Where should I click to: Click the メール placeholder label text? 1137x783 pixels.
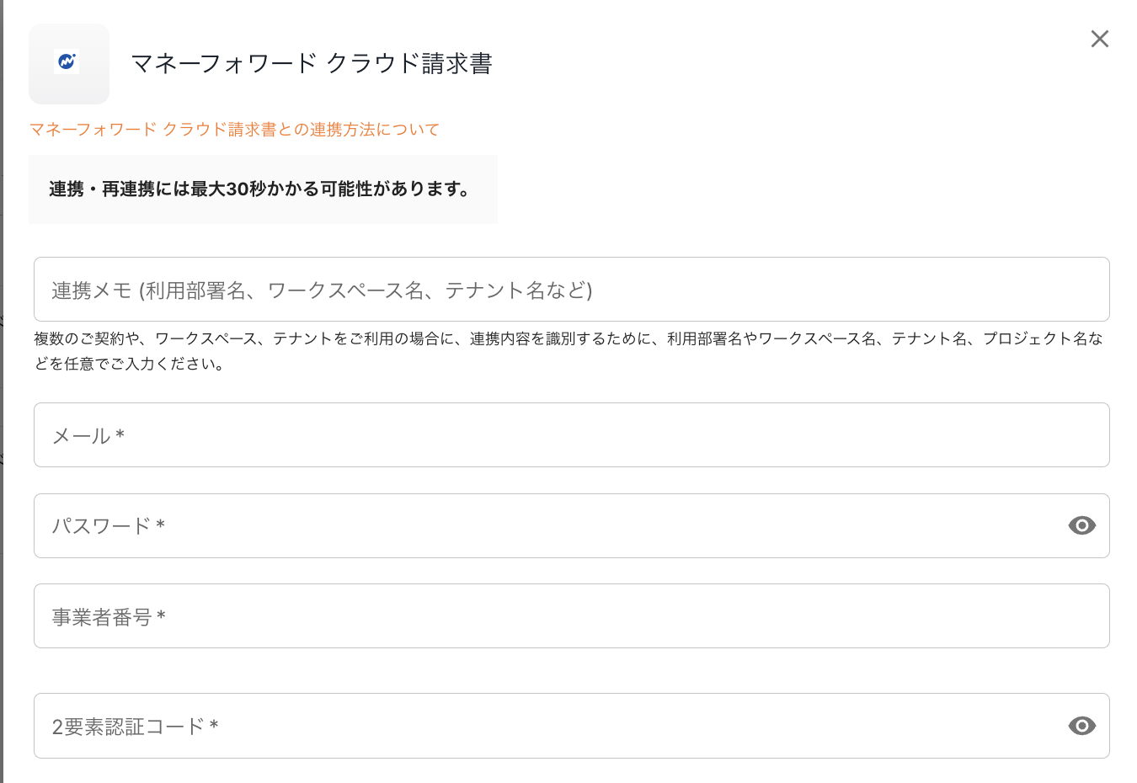tap(82, 436)
